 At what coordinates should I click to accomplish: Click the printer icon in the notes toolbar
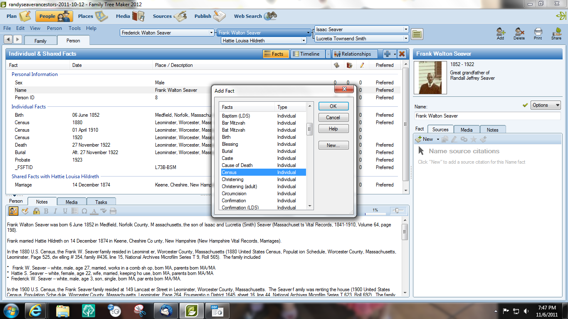112,211
